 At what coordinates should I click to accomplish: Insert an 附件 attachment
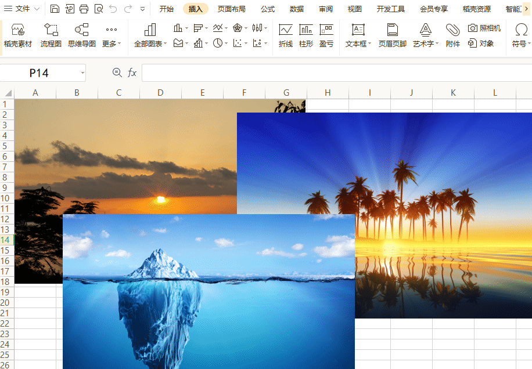(x=452, y=35)
